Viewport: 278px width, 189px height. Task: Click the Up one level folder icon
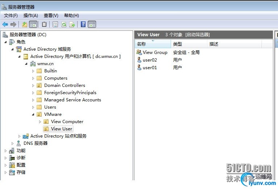[25, 24]
